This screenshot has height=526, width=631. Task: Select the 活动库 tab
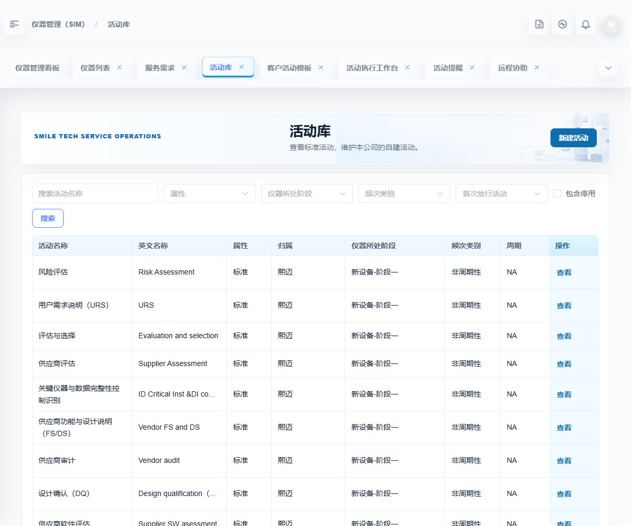tap(221, 67)
